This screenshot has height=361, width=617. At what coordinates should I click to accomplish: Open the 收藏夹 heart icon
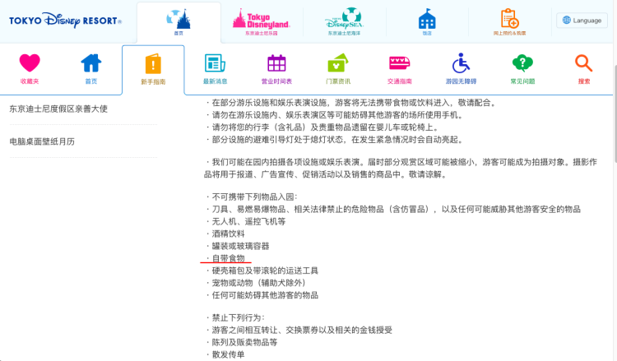tap(30, 68)
